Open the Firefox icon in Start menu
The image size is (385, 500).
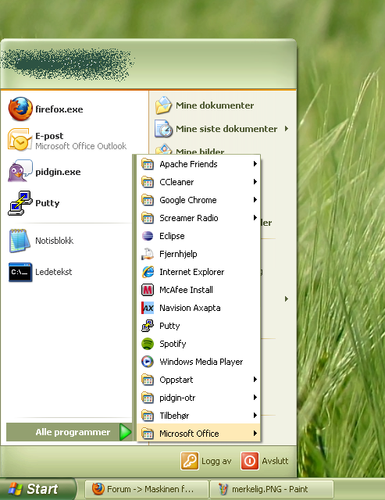coord(20,109)
